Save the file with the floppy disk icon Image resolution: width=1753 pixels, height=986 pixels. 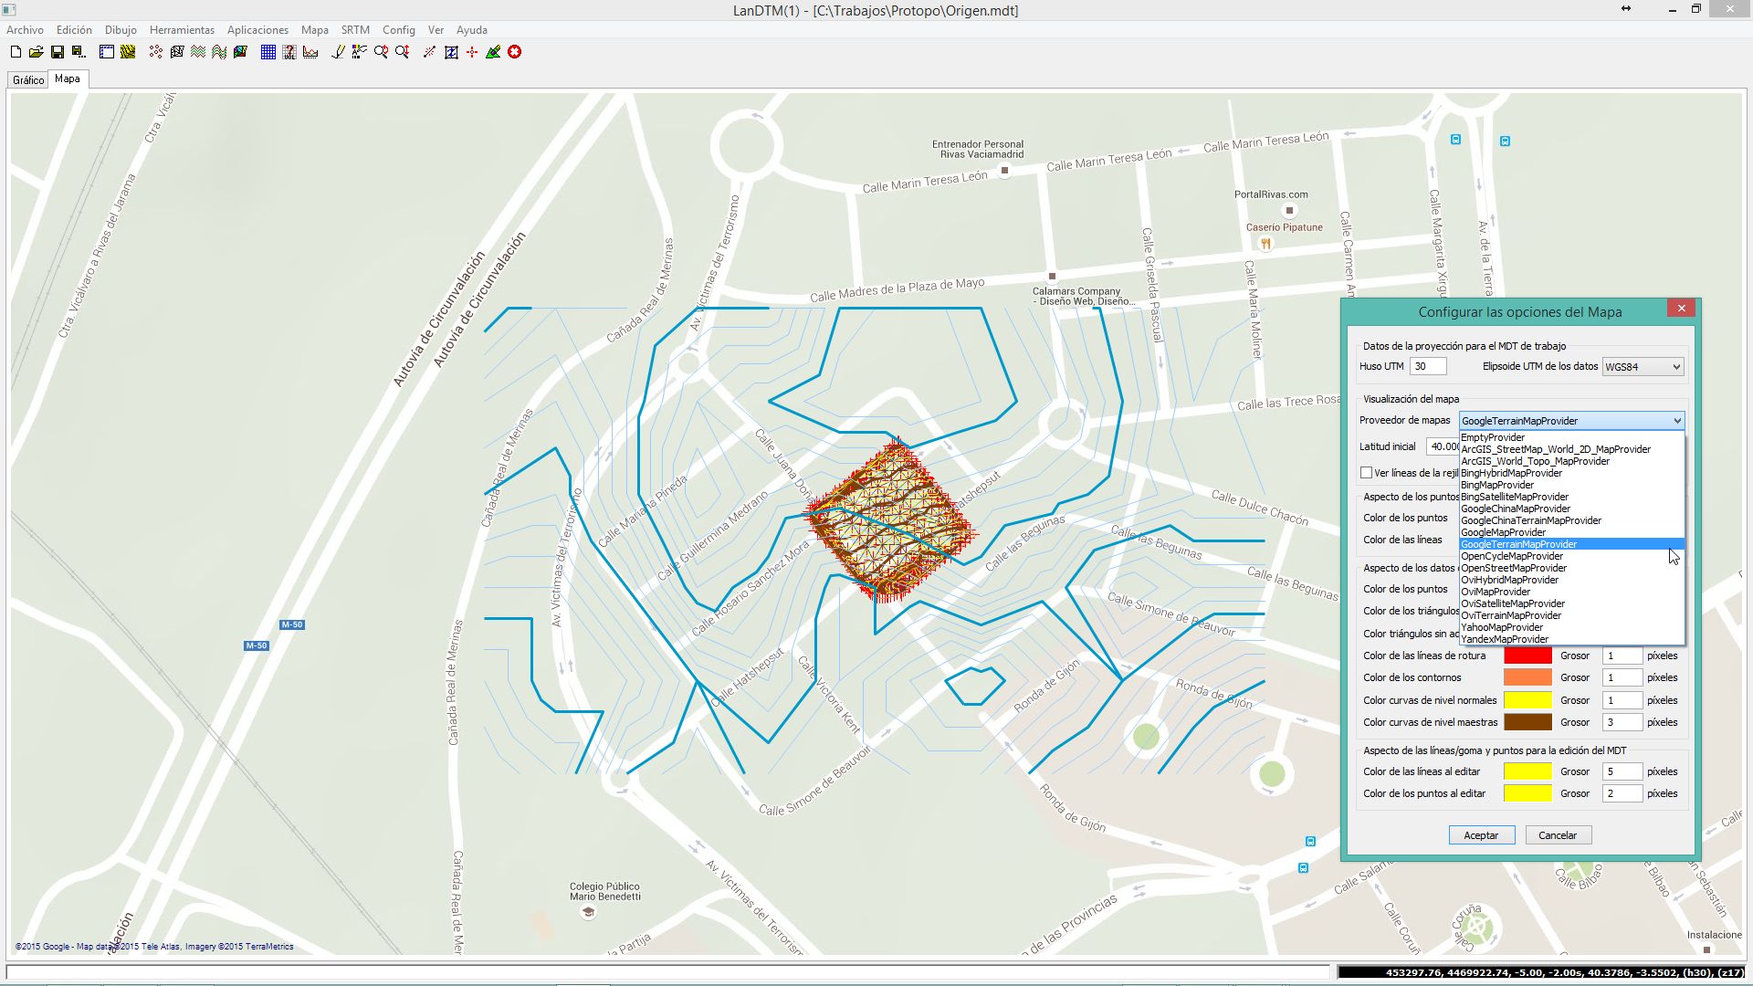[x=58, y=52]
